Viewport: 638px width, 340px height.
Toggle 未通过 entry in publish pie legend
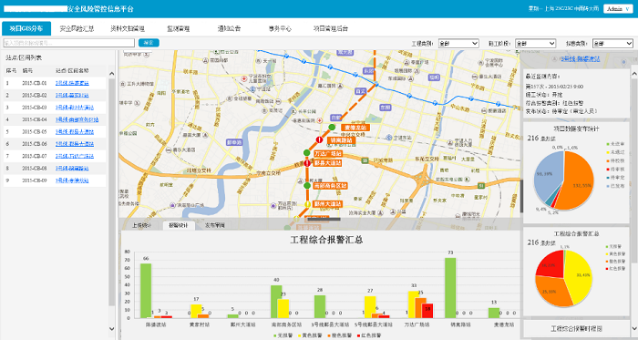click(x=615, y=152)
